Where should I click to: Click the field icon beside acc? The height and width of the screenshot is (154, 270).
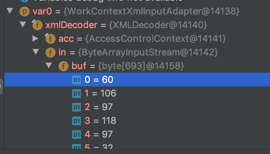(x=50, y=38)
